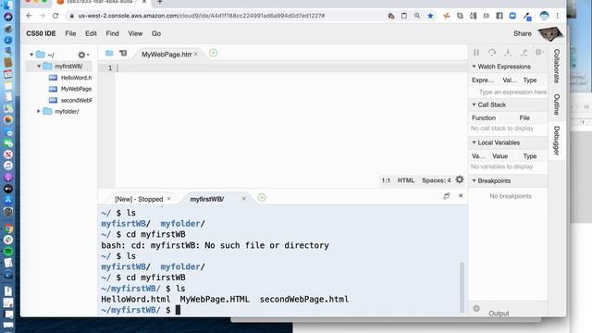Open the Go menu

tap(156, 33)
